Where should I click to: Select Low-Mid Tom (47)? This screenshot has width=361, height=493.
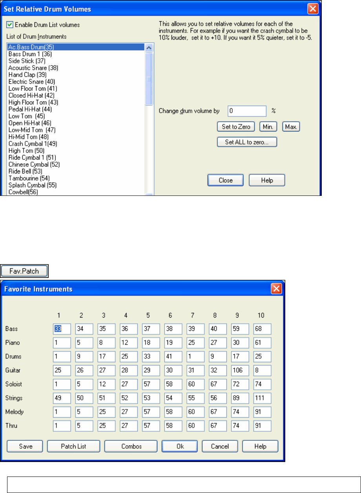76,130
